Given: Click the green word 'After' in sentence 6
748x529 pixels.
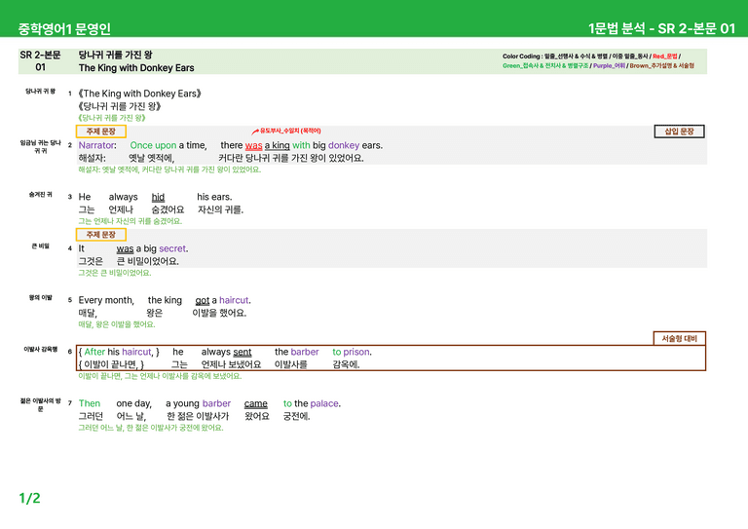Looking at the screenshot, I should click(94, 352).
